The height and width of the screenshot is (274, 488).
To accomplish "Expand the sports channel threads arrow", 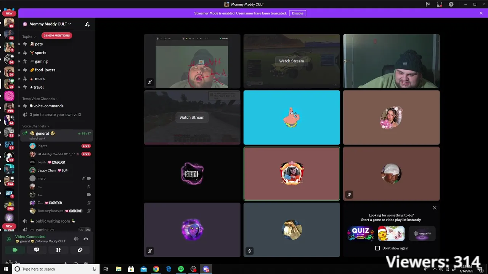I will (x=19, y=53).
